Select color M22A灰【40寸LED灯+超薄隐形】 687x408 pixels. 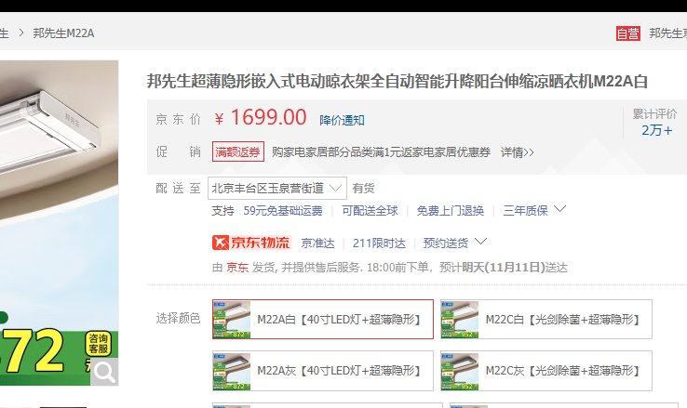click(323, 371)
